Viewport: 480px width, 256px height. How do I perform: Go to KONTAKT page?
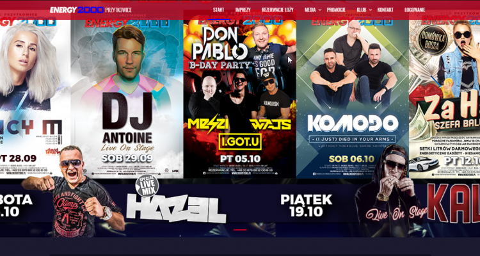pyautogui.click(x=385, y=10)
